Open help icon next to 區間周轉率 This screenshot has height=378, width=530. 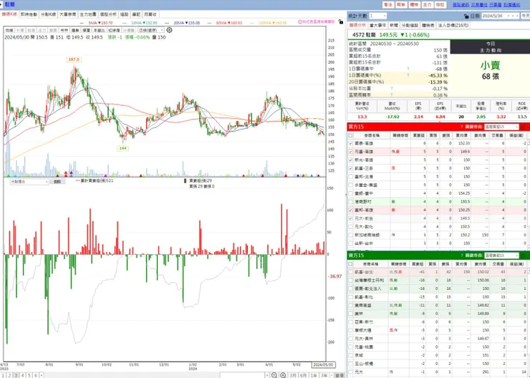392,95
